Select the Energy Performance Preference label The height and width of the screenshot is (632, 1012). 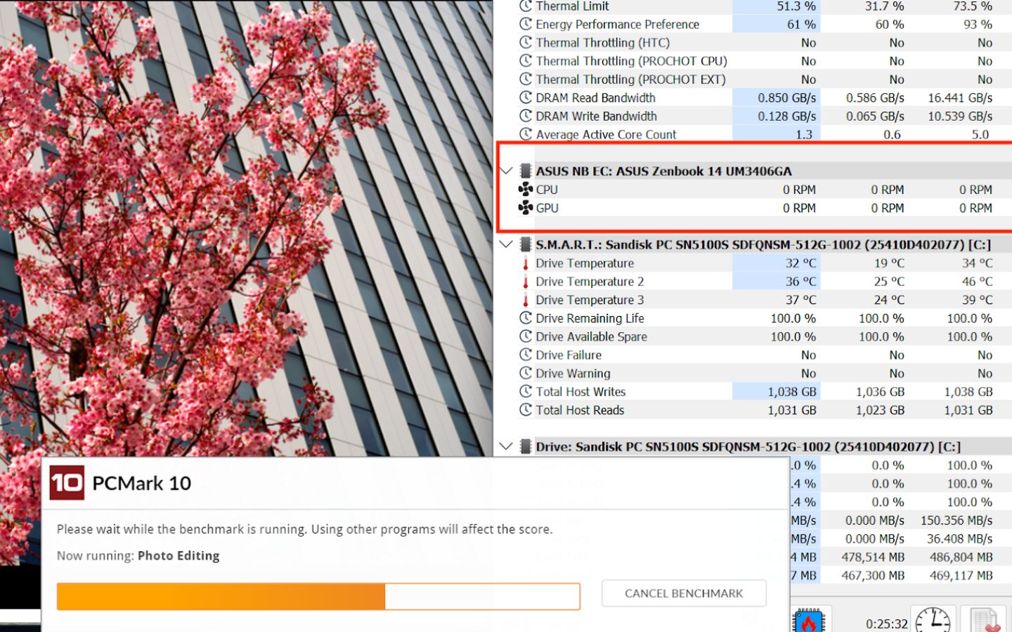pos(617,25)
